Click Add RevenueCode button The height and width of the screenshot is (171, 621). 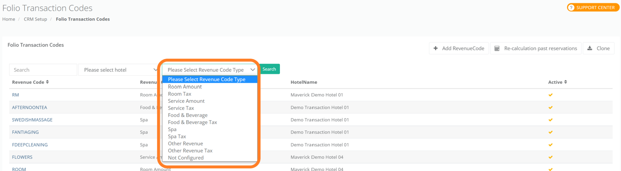click(x=459, y=48)
